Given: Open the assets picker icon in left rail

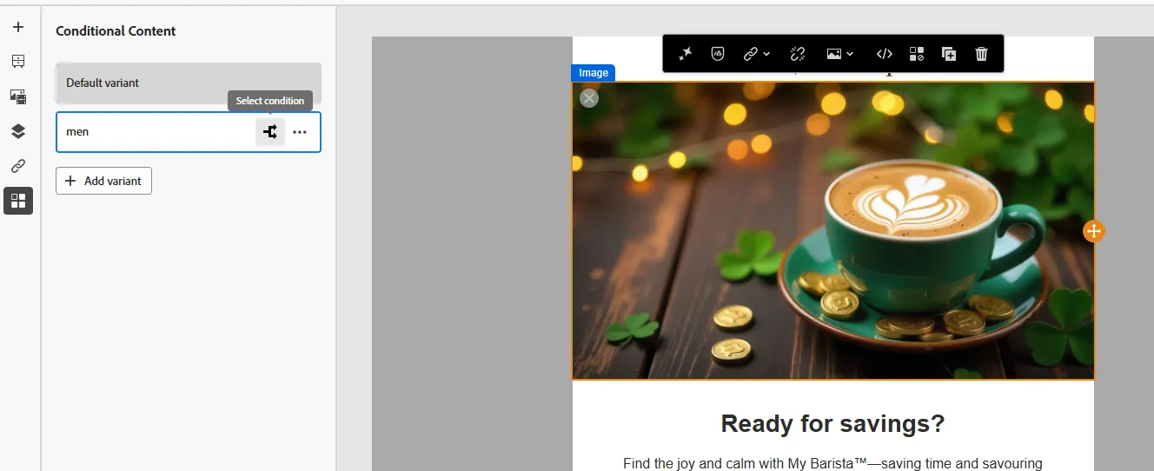Looking at the screenshot, I should (x=18, y=96).
